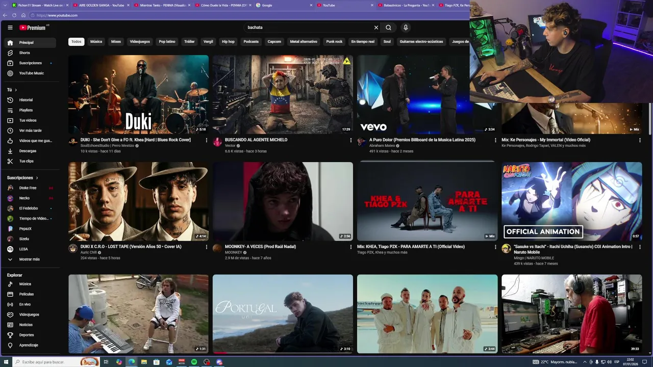Switch to AIRE GOLDEN GANGA browser tab
The height and width of the screenshot is (367, 653).
coord(102,5)
